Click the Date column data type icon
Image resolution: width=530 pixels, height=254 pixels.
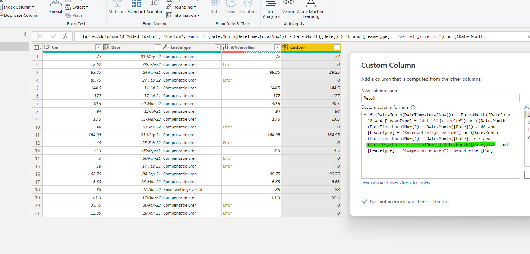coord(106,47)
